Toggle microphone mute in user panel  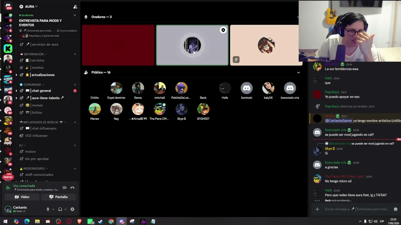[x=48, y=209]
